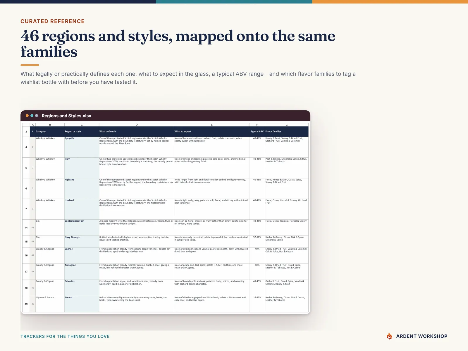Select the Navy Strength cell

82,242
